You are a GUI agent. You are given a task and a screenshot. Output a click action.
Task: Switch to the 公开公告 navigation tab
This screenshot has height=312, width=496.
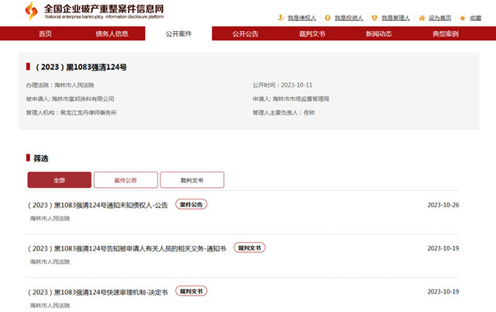click(246, 33)
